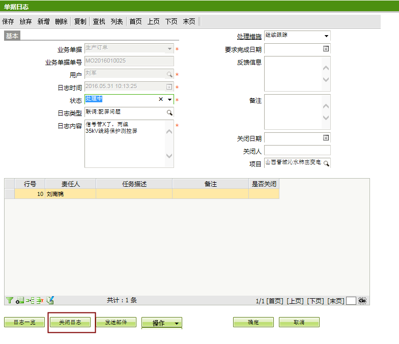This screenshot has height=344, width=399.
Task: Click the green filter funnel icon below grid
Action: pyautogui.click(x=9, y=300)
